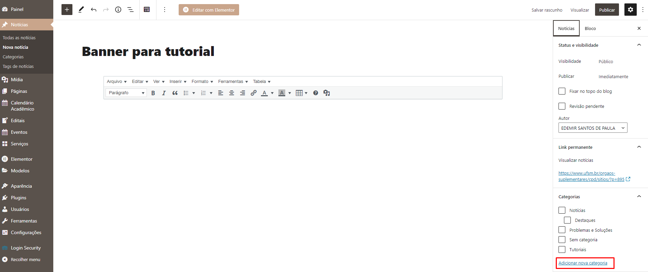Open the document info details icon

tap(118, 10)
